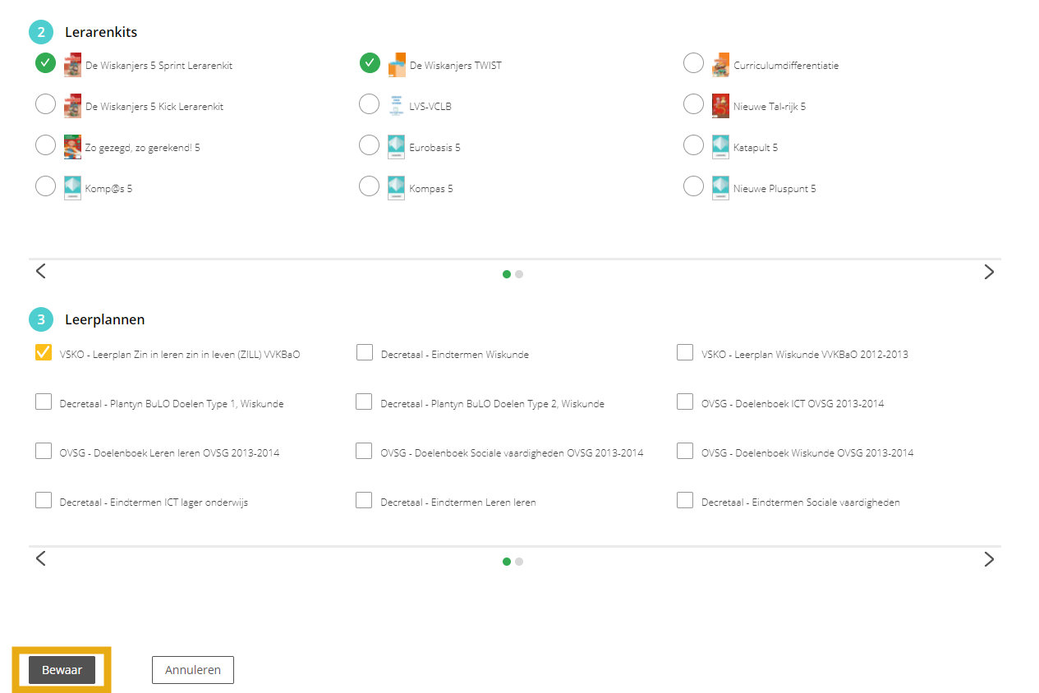Click the Katapult 5 kit icon
This screenshot has width=1039, height=693.
tap(720, 147)
